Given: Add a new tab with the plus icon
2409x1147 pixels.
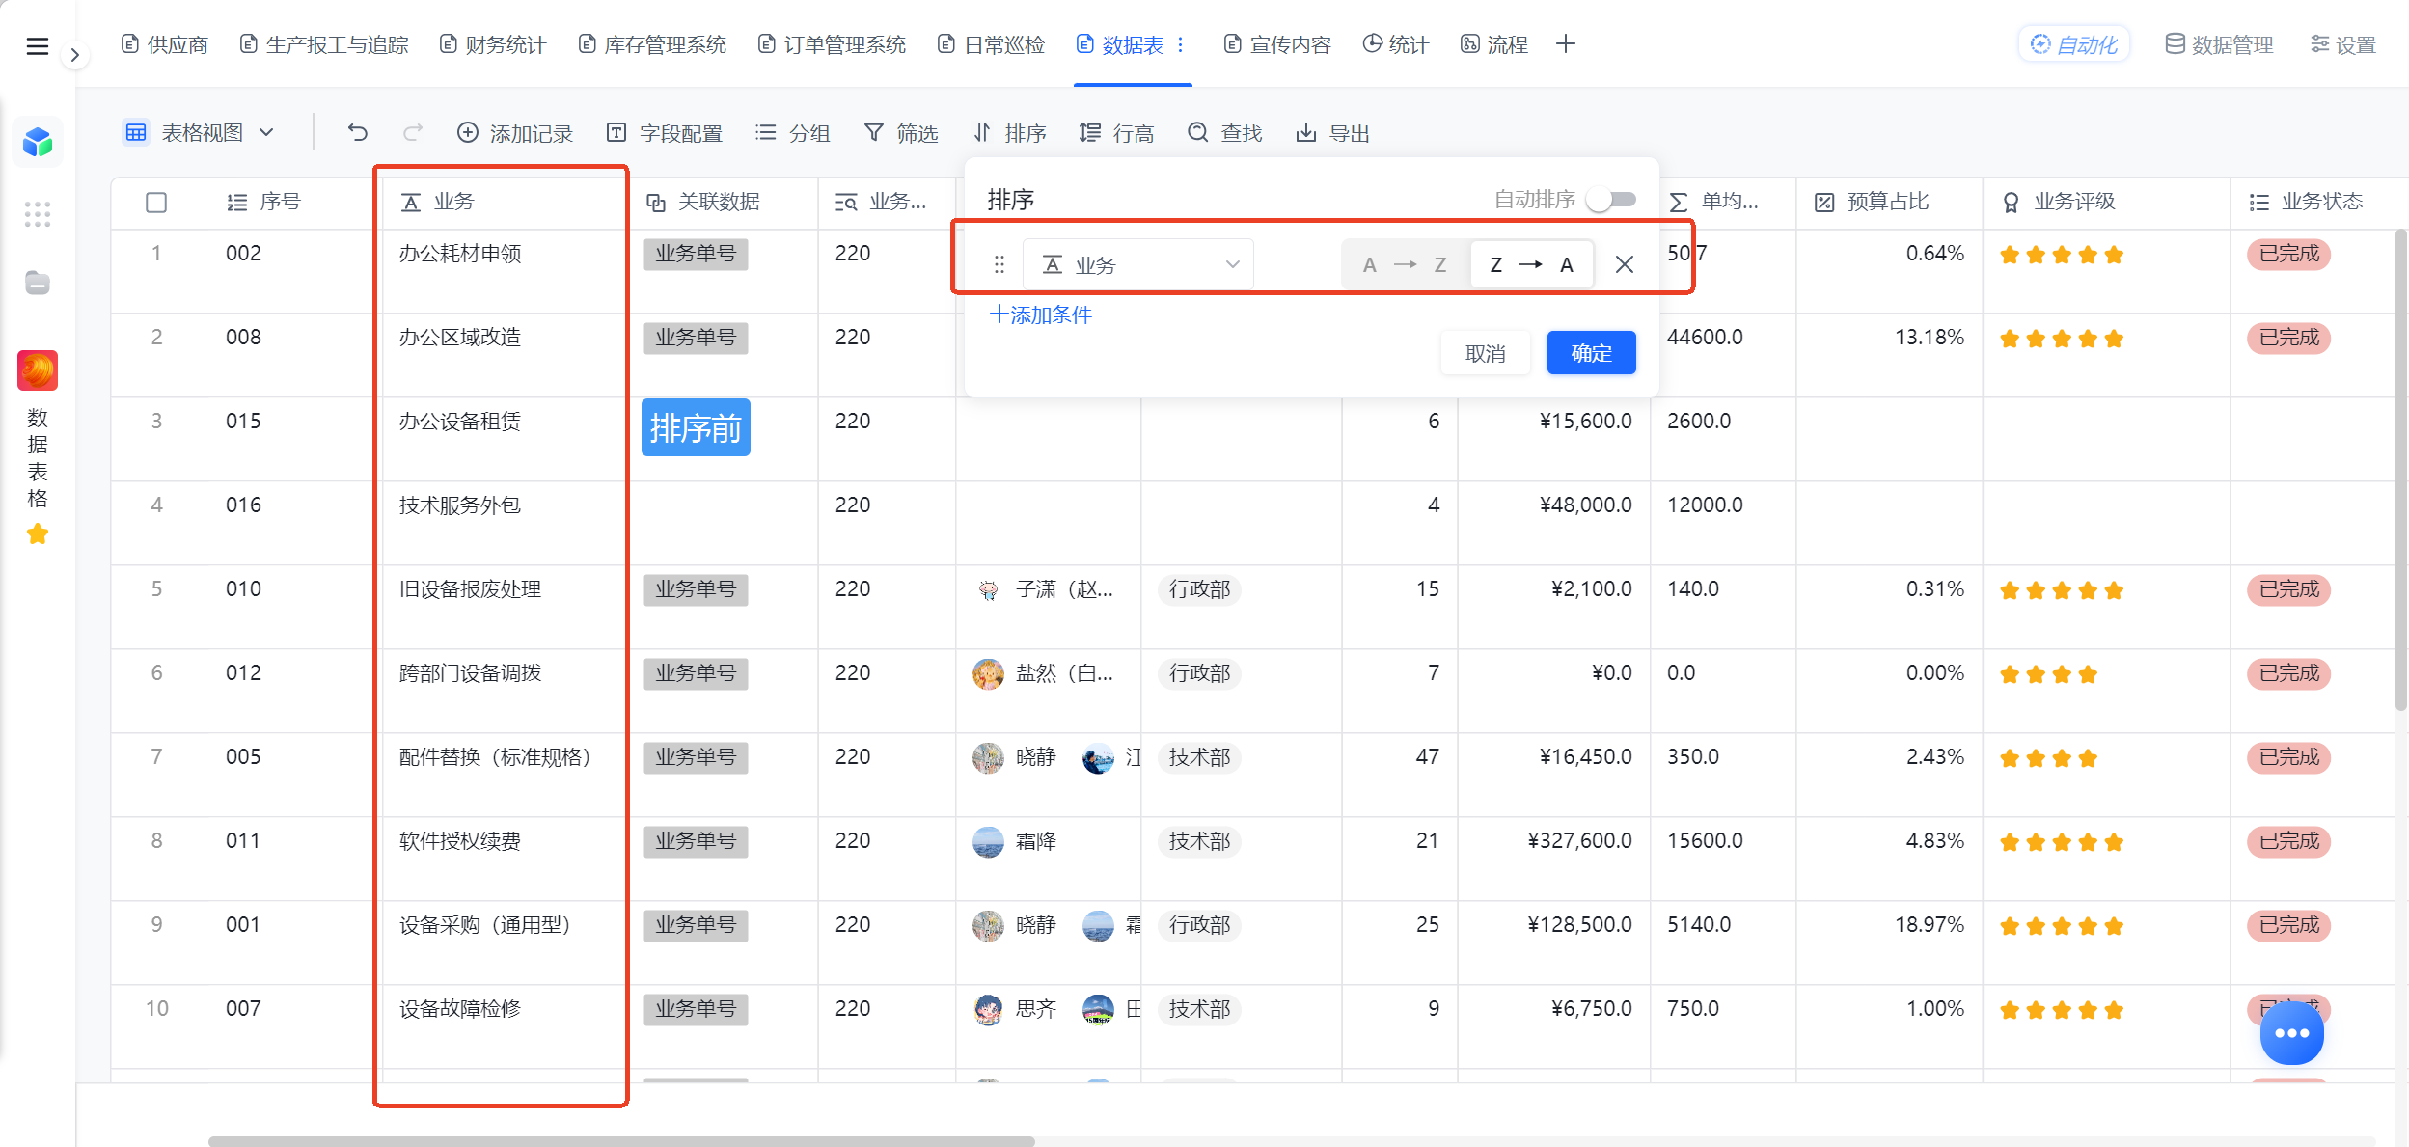Looking at the screenshot, I should click(x=1566, y=44).
